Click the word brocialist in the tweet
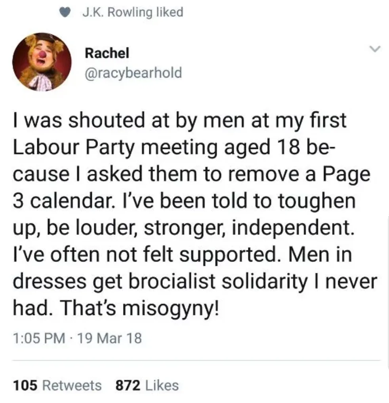Viewport: 389px width, 403px height. pos(171,281)
